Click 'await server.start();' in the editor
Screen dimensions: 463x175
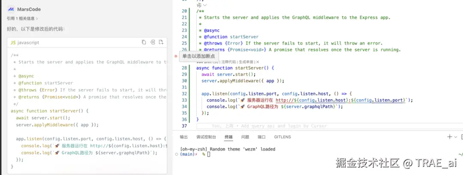(x=228, y=74)
